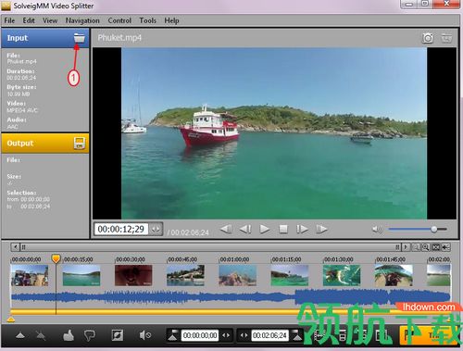Click the start time field 00:00:00;00

pyautogui.click(x=200, y=335)
